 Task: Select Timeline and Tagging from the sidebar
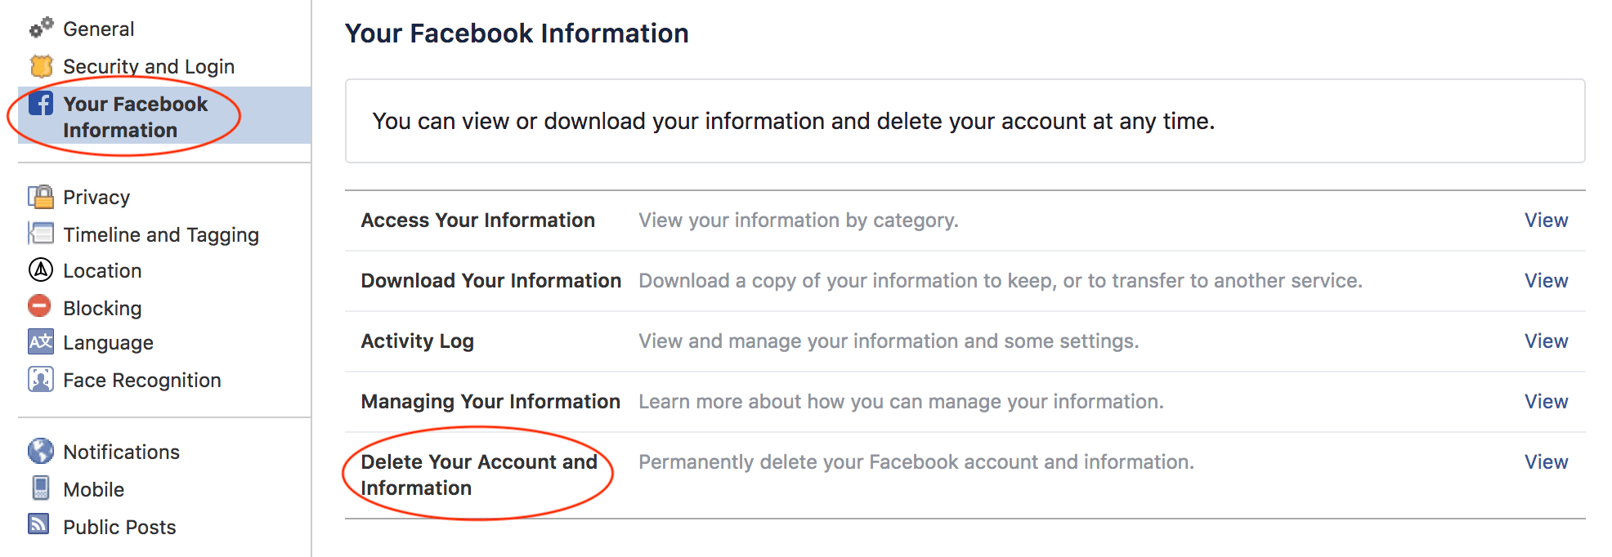[160, 234]
